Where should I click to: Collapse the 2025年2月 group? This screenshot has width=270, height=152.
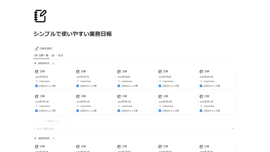coord(35,138)
